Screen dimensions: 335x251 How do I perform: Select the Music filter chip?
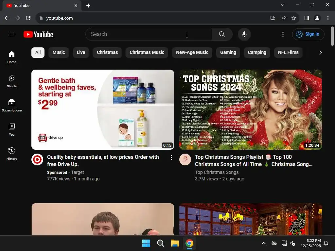59,53
